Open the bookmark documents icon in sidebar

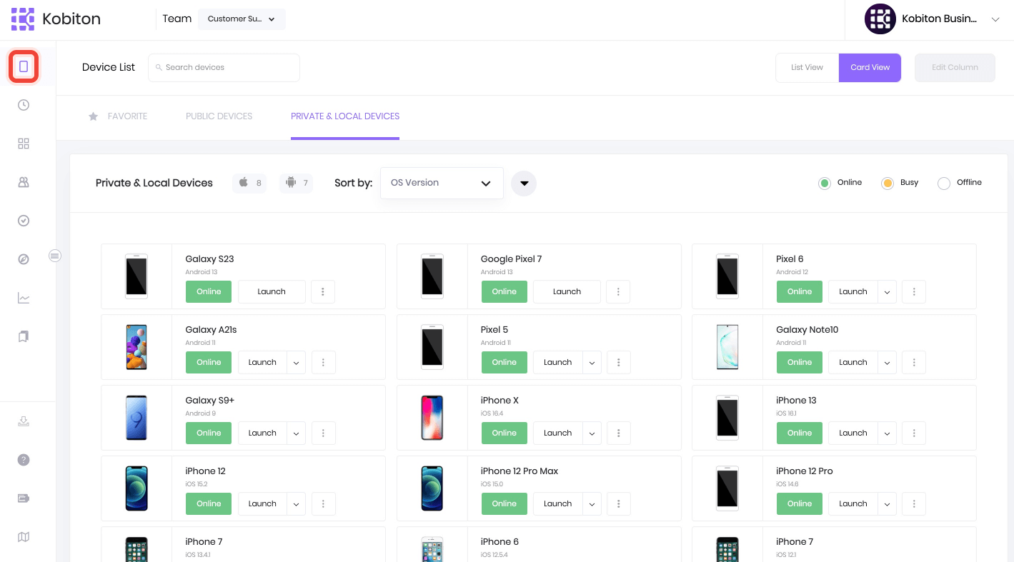(x=24, y=336)
